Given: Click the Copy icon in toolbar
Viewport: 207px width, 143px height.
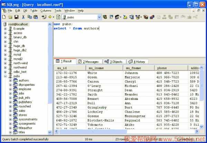Looking at the screenshot, I should point(29,17).
